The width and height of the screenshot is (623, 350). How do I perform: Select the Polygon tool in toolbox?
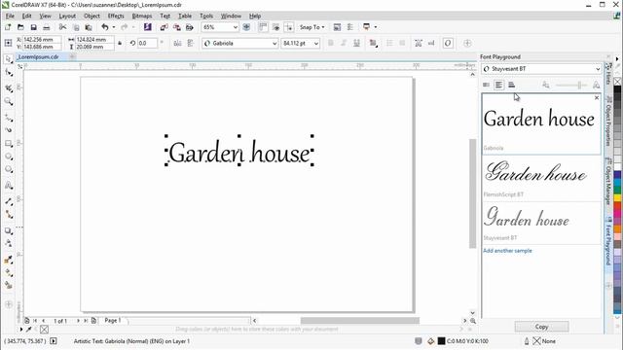tap(9, 170)
